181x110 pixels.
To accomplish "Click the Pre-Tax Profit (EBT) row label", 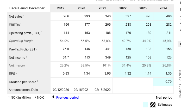I will (x=23, y=49).
